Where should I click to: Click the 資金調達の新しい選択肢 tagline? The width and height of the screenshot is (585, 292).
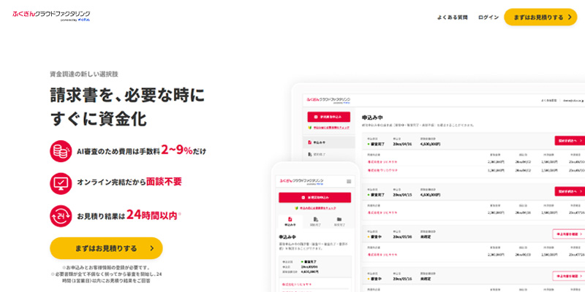click(x=84, y=74)
